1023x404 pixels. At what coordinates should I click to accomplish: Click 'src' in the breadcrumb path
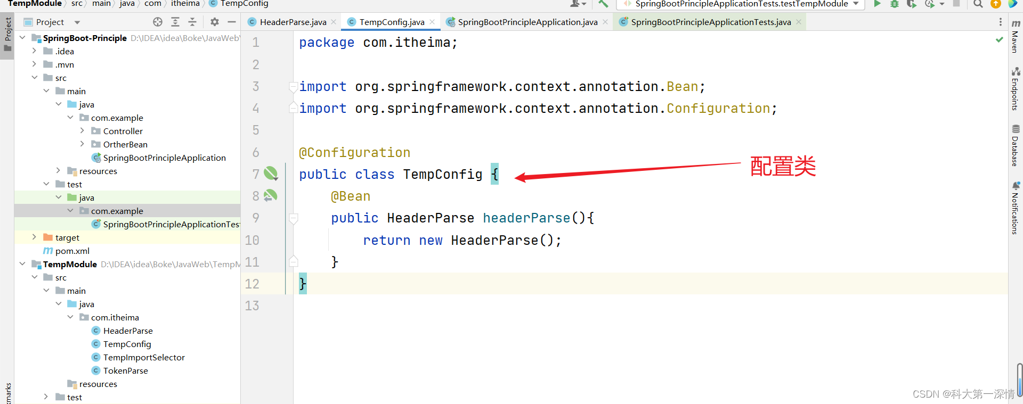click(77, 4)
